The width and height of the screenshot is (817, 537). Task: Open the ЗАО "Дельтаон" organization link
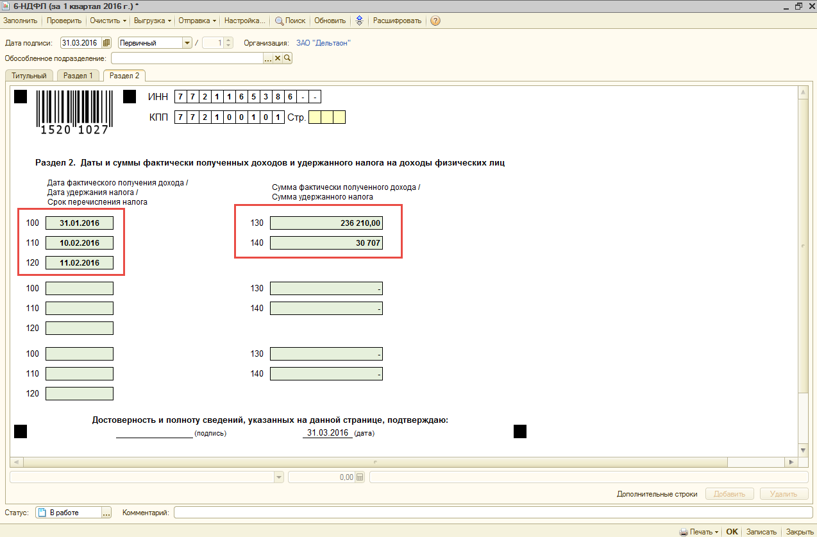323,43
